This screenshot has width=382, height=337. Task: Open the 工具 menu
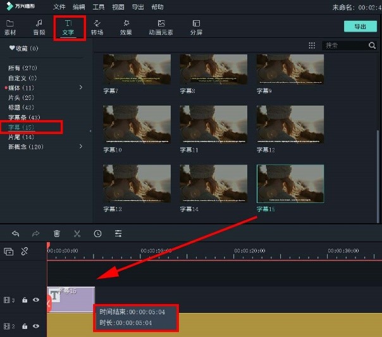[99, 7]
